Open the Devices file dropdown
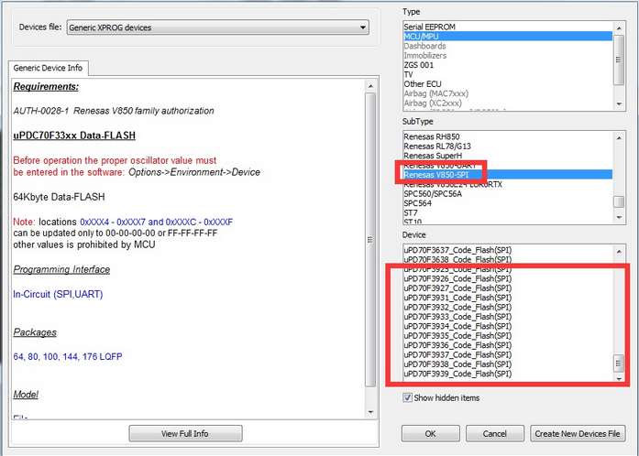Viewport: 639px width, 456px height. pos(217,27)
